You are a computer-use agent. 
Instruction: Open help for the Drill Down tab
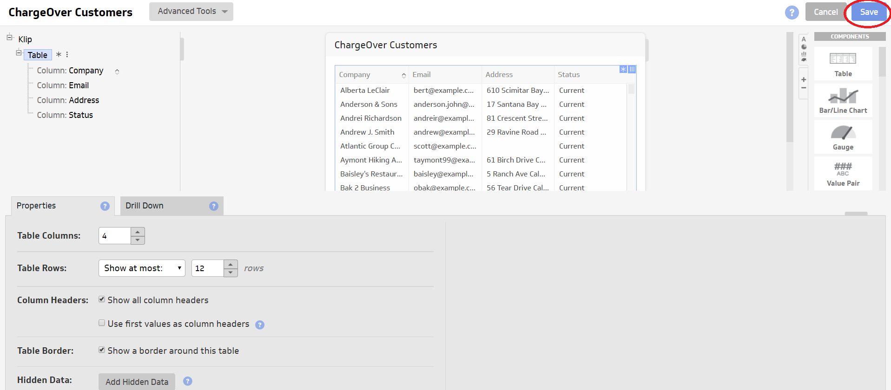coord(214,206)
